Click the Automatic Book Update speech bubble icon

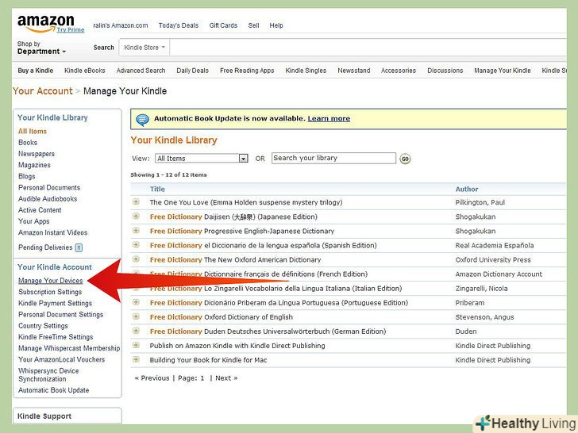pos(142,119)
